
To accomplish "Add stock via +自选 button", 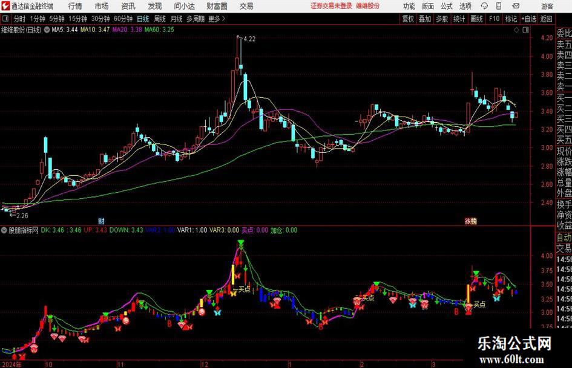I will coord(529,19).
